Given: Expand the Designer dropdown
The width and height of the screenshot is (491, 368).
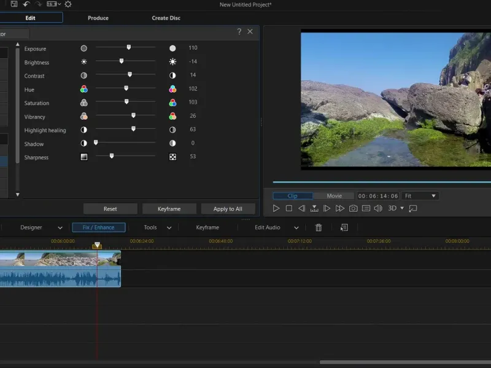Looking at the screenshot, I should 60,228.
